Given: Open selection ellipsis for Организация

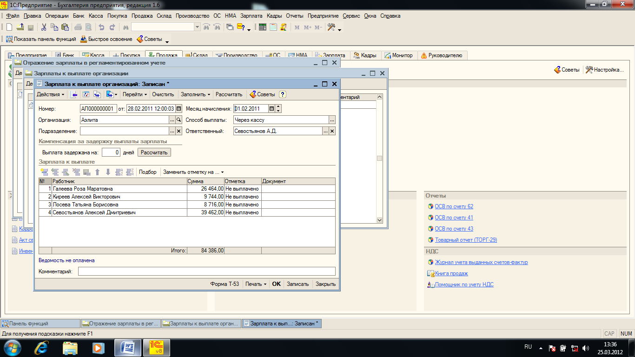Looking at the screenshot, I should [172, 120].
